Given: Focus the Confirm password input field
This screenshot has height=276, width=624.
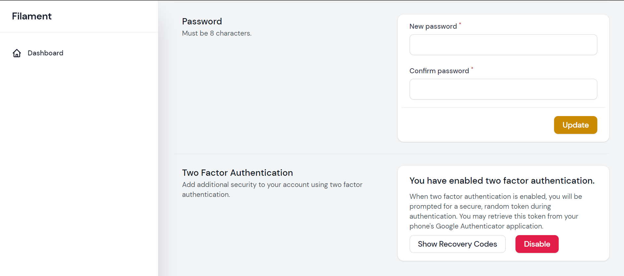Looking at the screenshot, I should point(503,89).
